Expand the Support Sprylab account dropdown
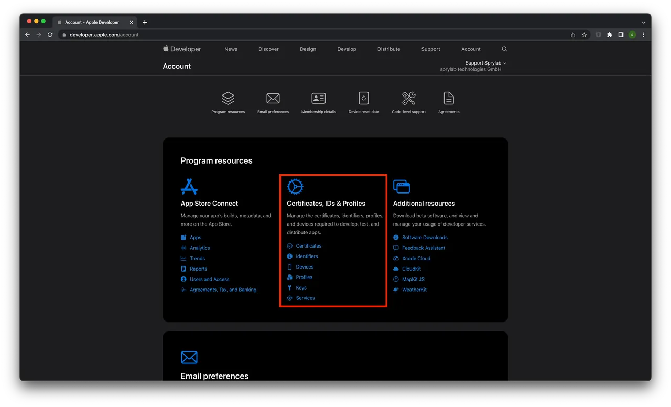 [485, 63]
